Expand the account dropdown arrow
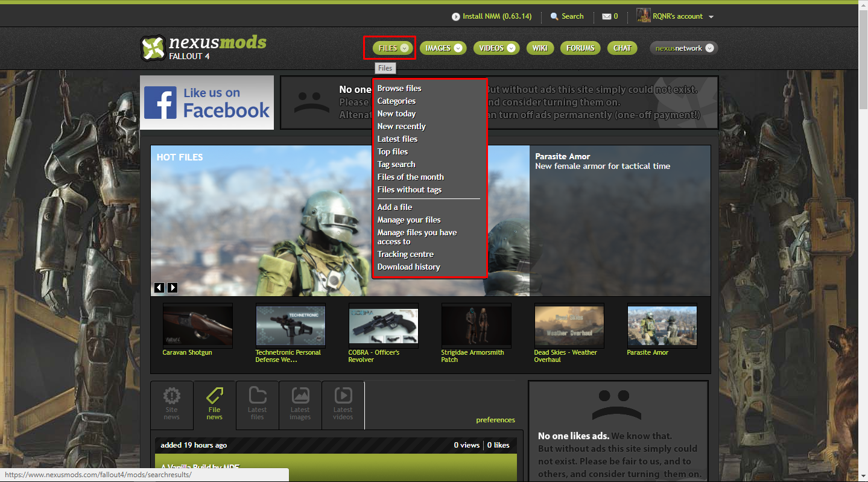This screenshot has width=868, height=482. coord(711,17)
